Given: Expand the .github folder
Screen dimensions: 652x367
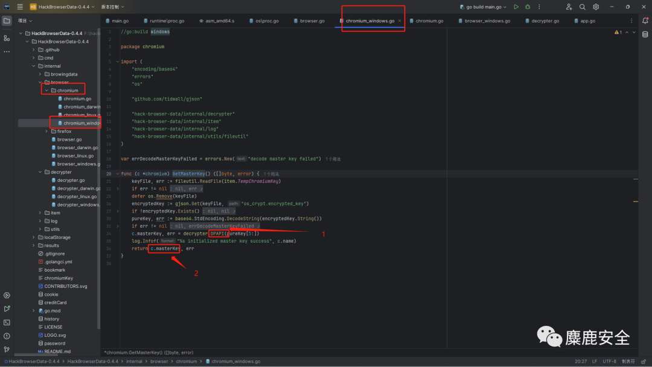Looking at the screenshot, I should click(x=34, y=50).
